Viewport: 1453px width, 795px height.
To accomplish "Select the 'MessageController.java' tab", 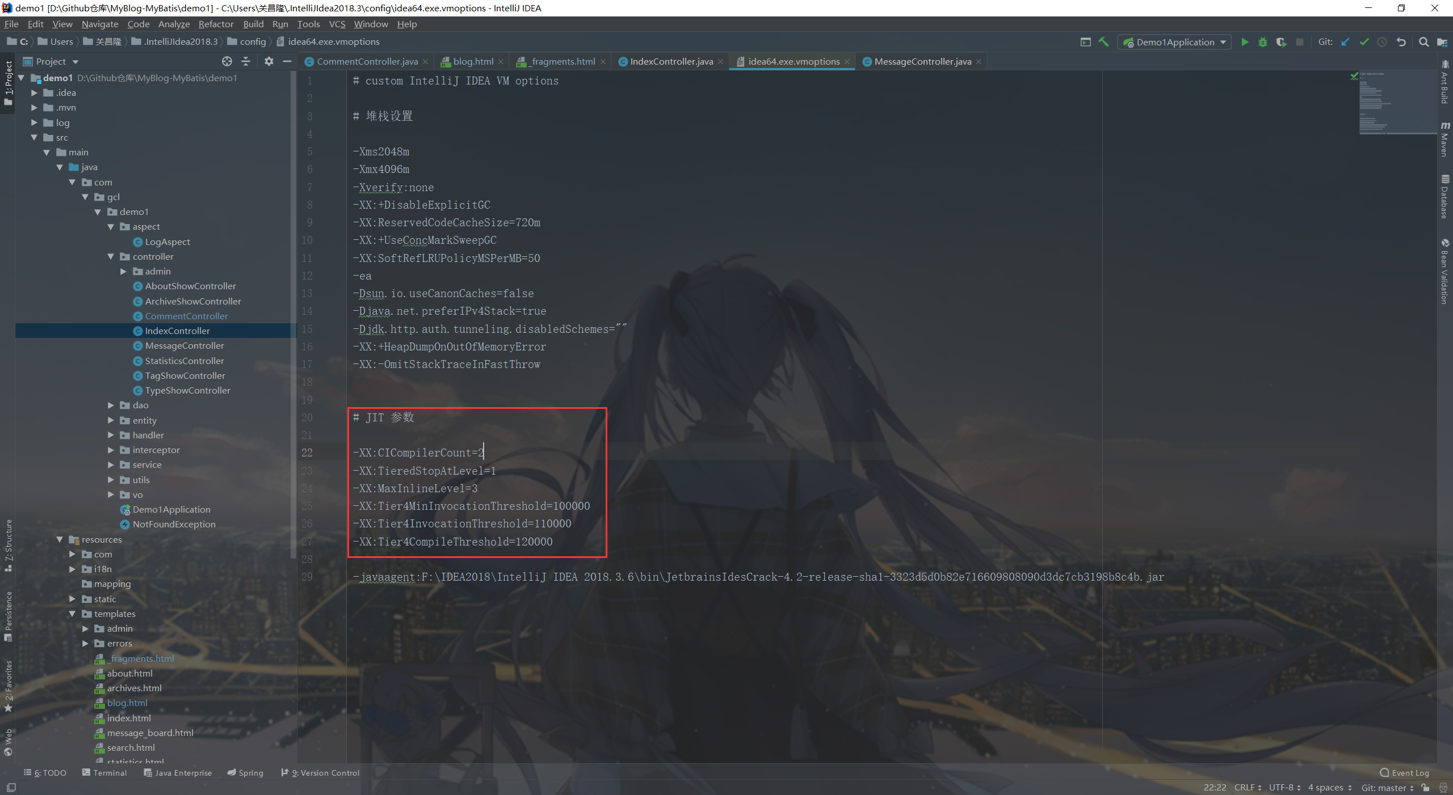I will 920,61.
